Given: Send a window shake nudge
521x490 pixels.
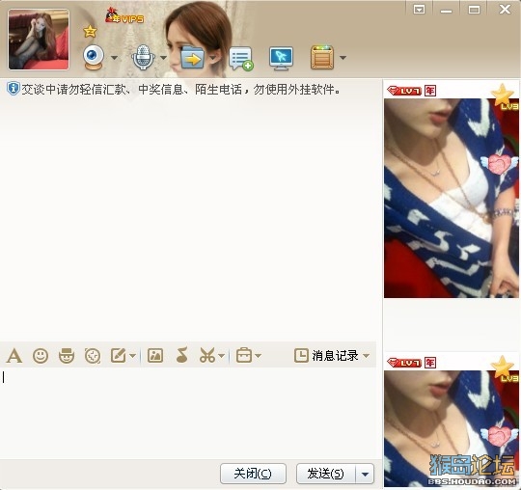Looking at the screenshot, I should pos(93,356).
